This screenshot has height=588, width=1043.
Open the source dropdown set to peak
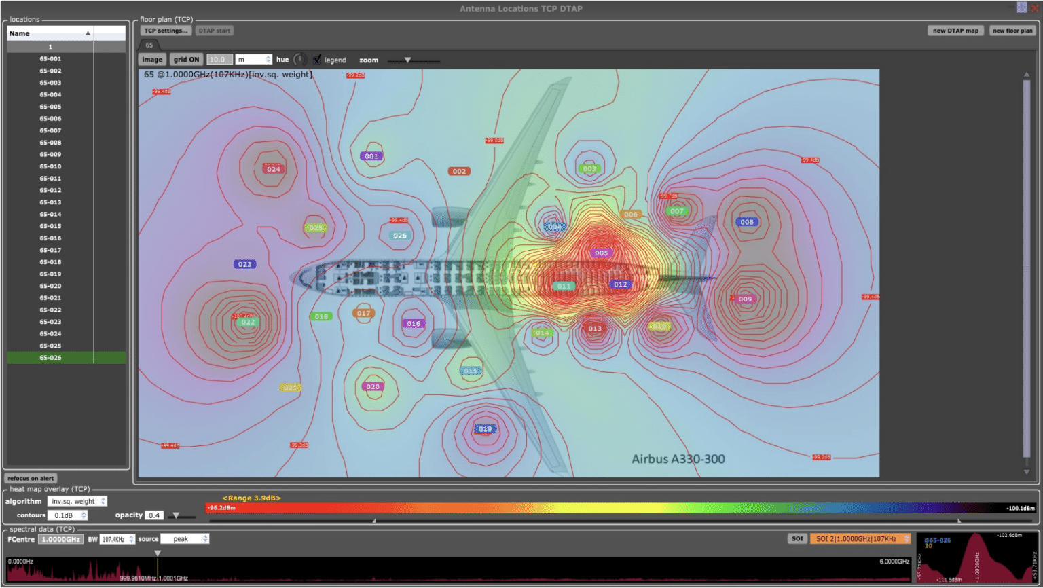185,538
